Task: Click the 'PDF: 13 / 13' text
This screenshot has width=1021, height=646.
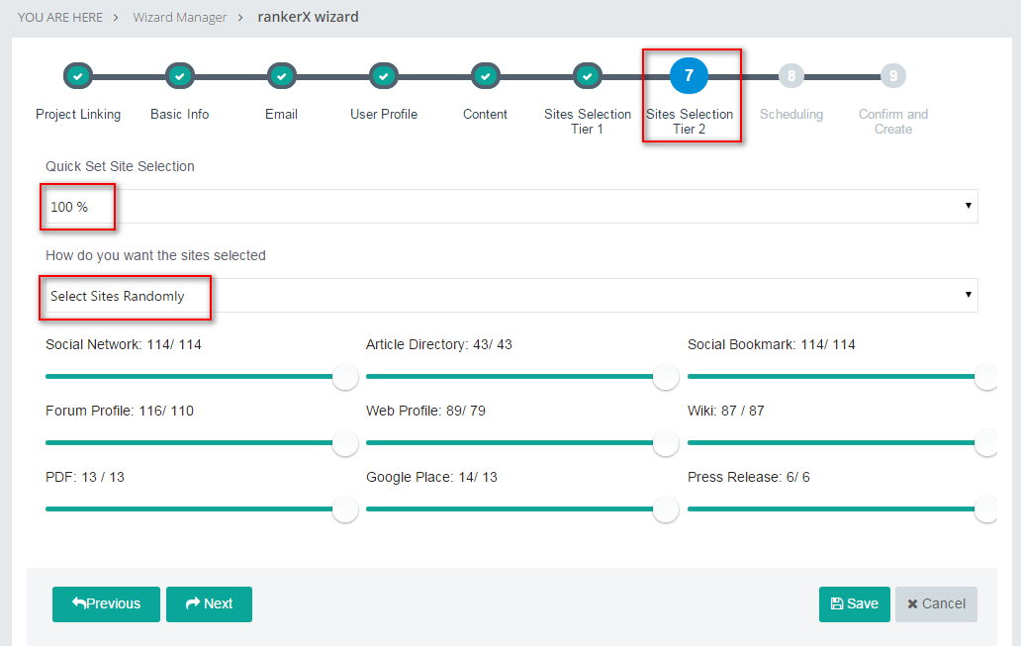Action: (85, 478)
